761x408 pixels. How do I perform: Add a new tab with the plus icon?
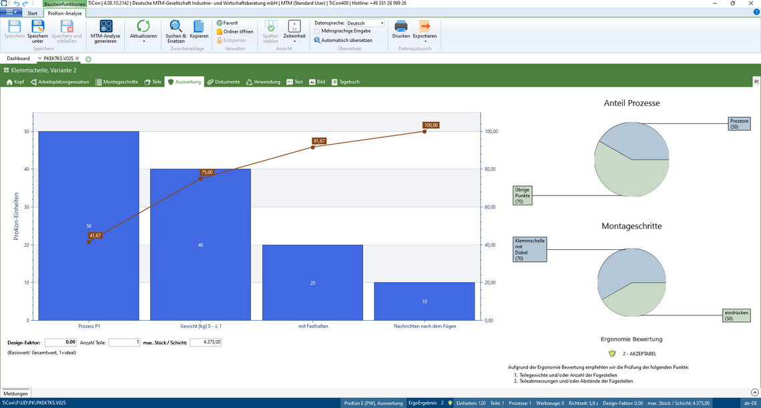tap(88, 59)
